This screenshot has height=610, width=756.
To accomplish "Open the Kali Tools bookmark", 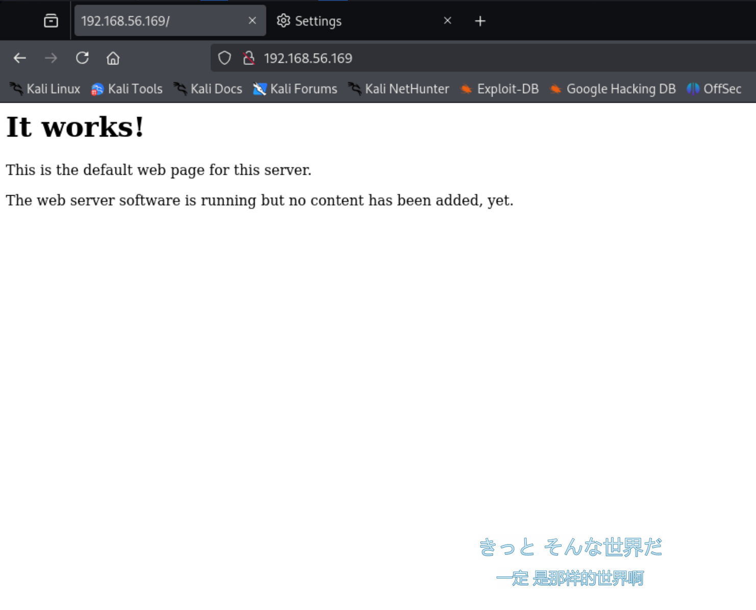I will pyautogui.click(x=127, y=89).
